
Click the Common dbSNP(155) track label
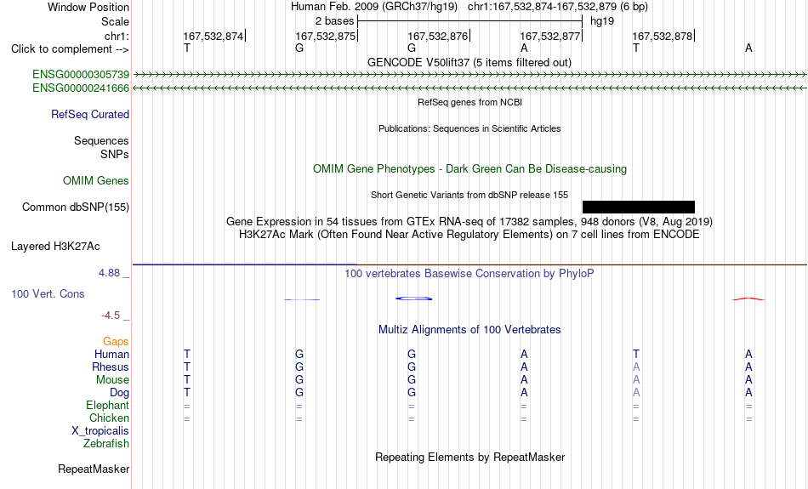[x=76, y=208]
